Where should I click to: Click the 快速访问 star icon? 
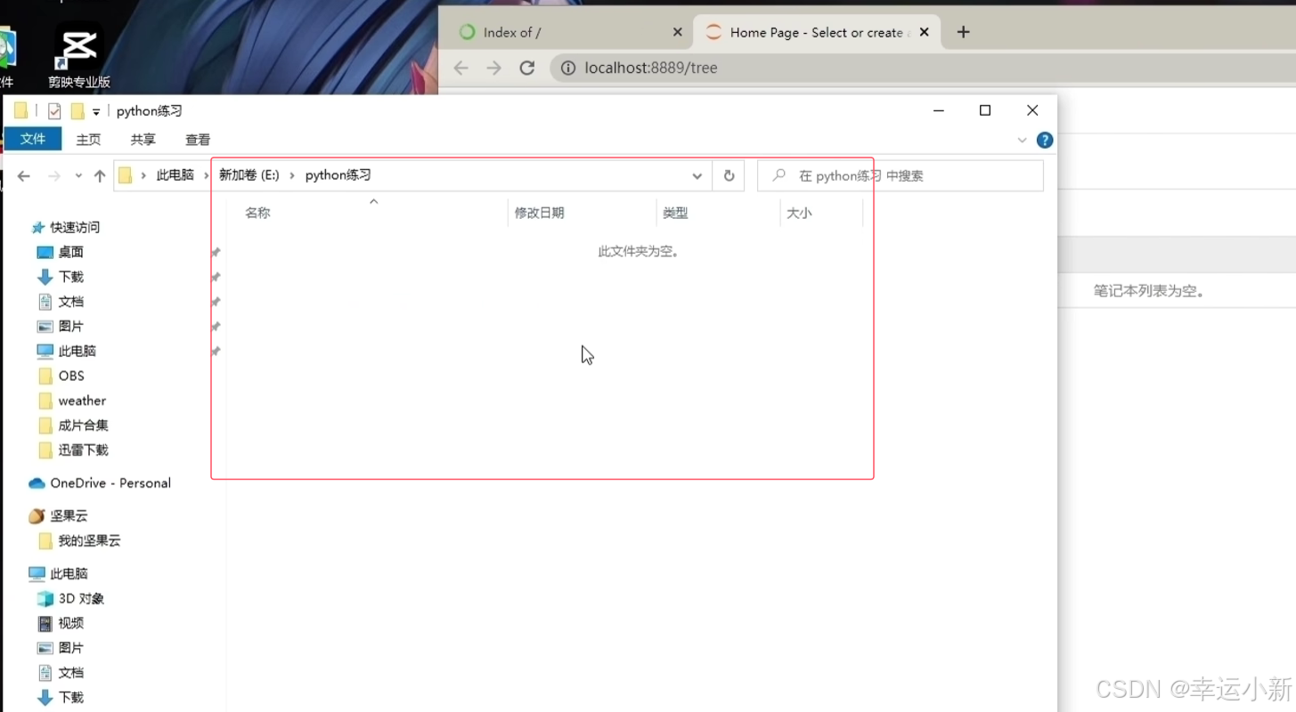pyautogui.click(x=37, y=228)
